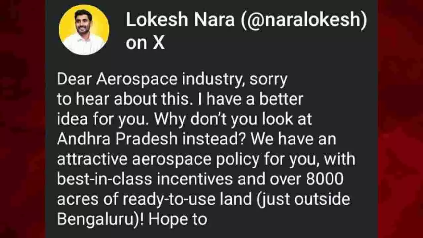Click the "on X" source label
Image resolution: width=423 pixels, height=238 pixels.
coord(145,43)
